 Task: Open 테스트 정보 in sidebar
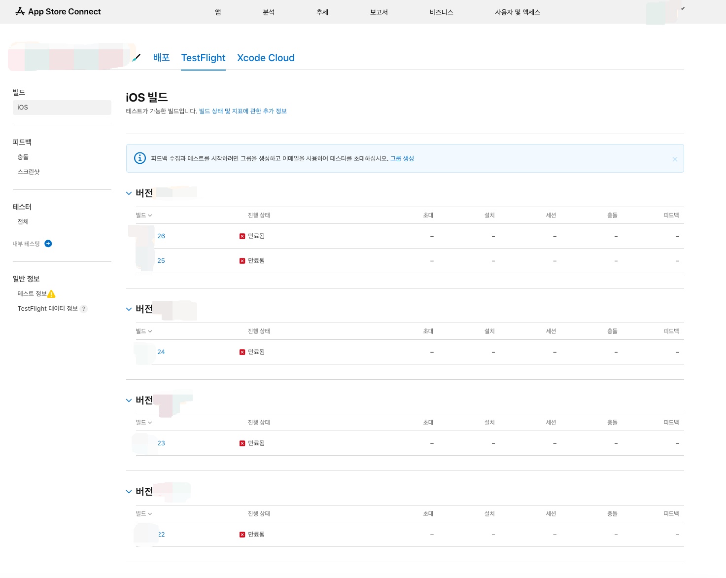coord(32,293)
